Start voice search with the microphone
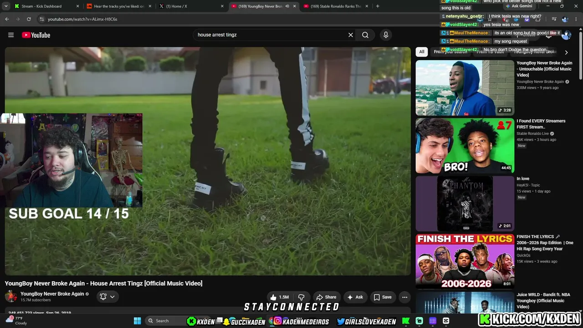The width and height of the screenshot is (583, 328). (386, 35)
